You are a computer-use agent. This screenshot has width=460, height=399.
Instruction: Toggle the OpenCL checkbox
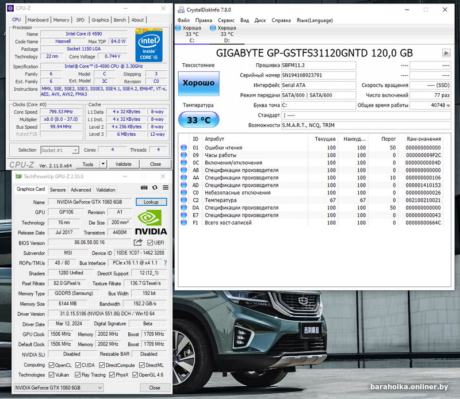[51, 365]
